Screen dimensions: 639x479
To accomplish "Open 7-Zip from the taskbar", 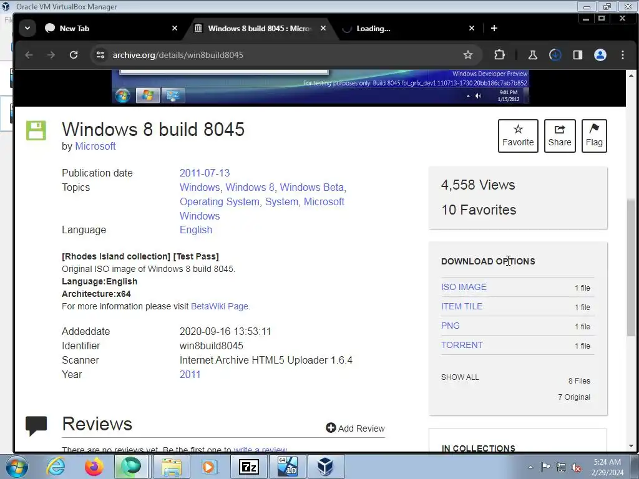I will [248, 467].
